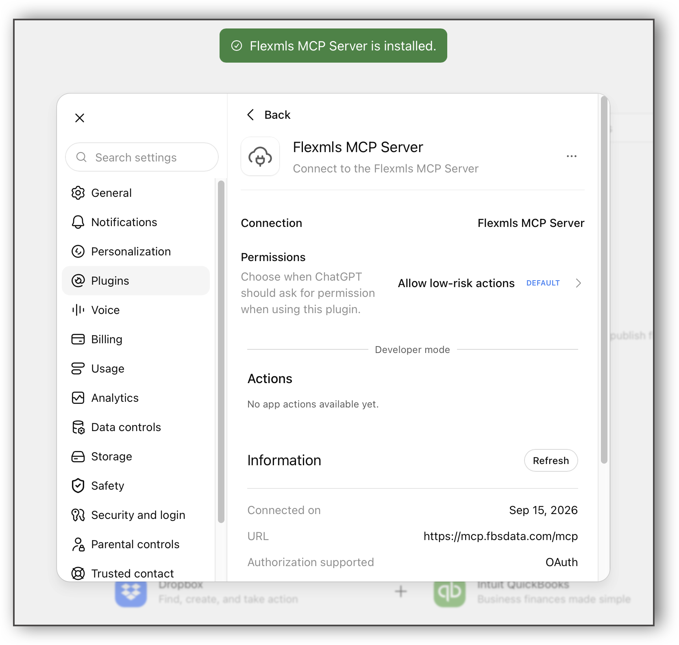This screenshot has height=645, width=679.
Task: Click the Parental controls icon
Action: [78, 544]
